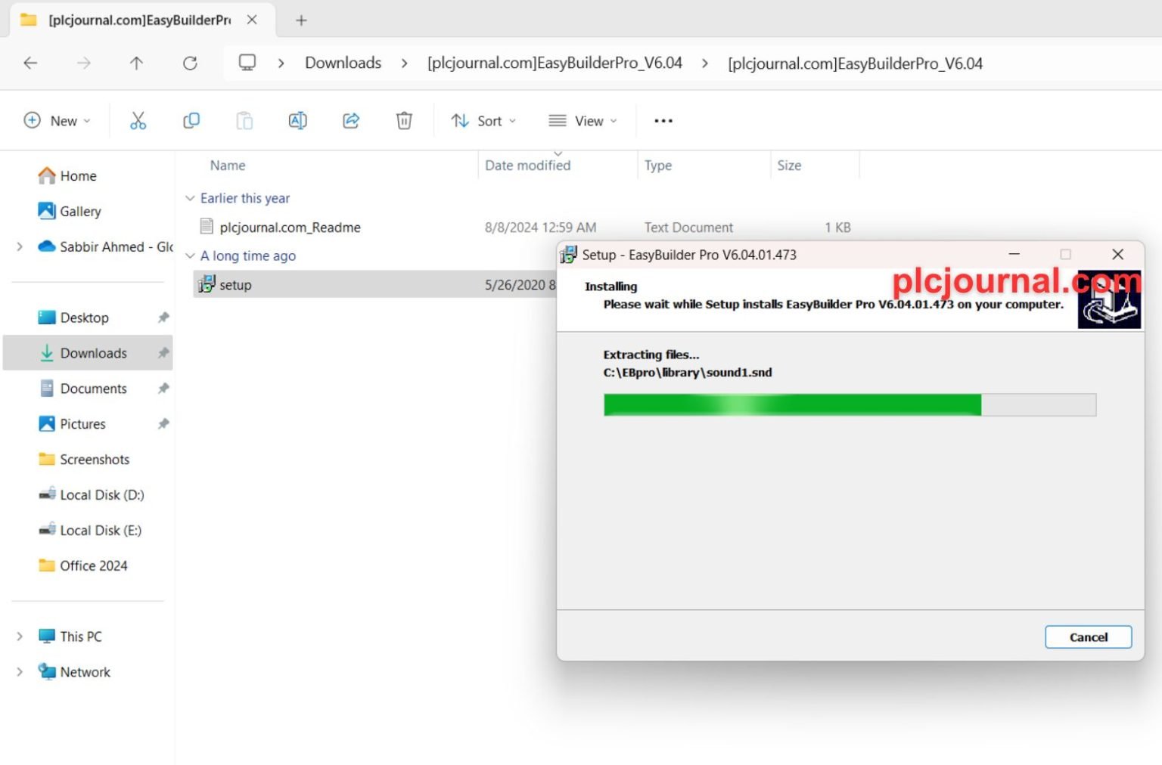
Task: Open the New dropdown menu
Action: click(57, 121)
